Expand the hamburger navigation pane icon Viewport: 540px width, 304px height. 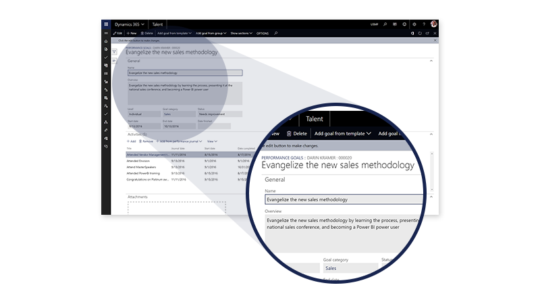[x=106, y=33]
